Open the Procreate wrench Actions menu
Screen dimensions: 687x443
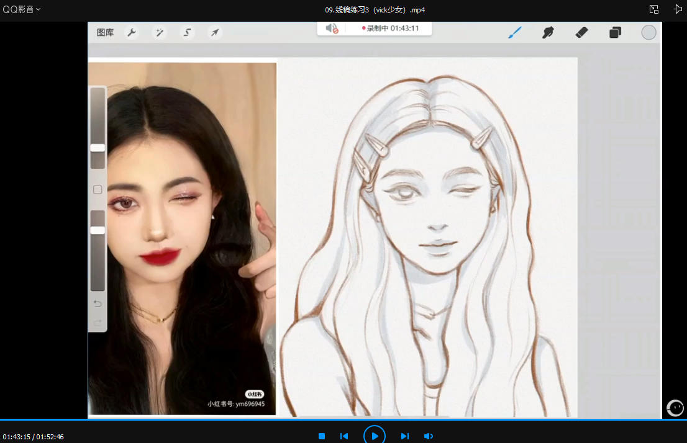coord(131,32)
